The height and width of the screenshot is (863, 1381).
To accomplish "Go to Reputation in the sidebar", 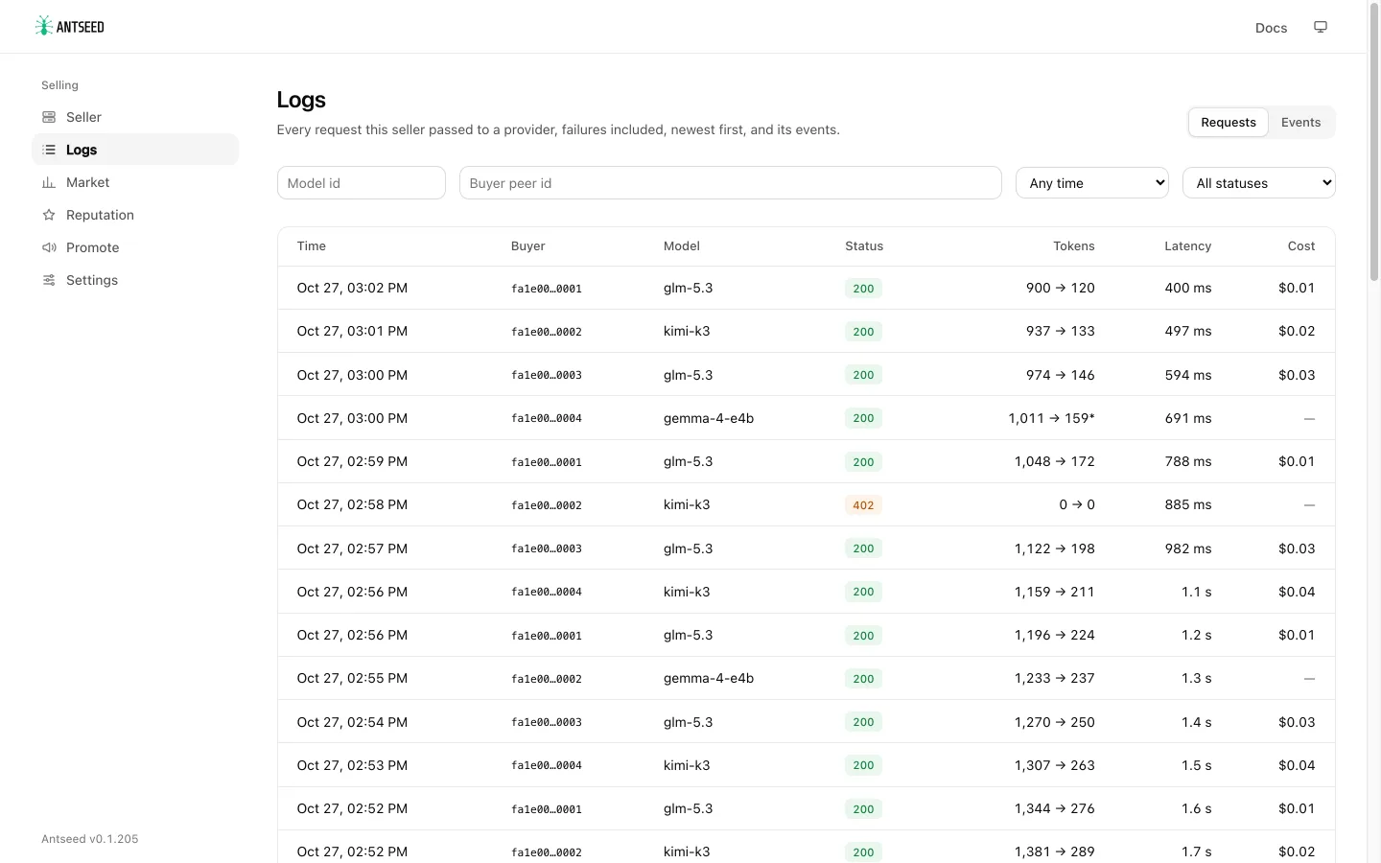I will (x=135, y=215).
